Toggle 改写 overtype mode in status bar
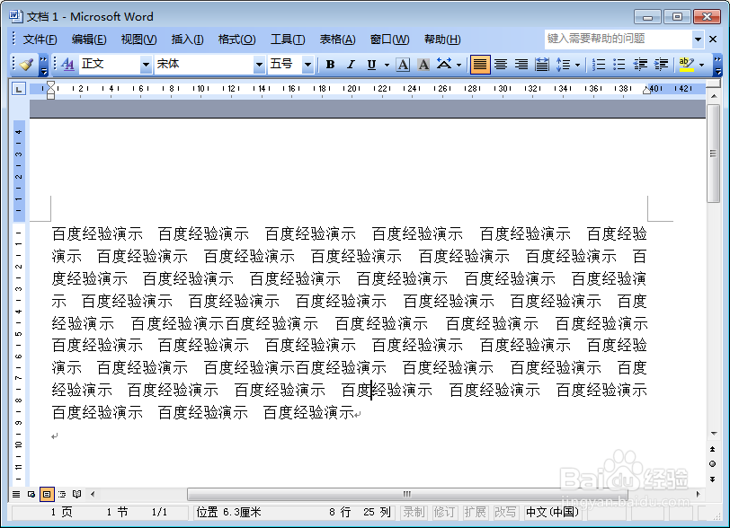Viewport: 730px width, 528px height. (505, 512)
